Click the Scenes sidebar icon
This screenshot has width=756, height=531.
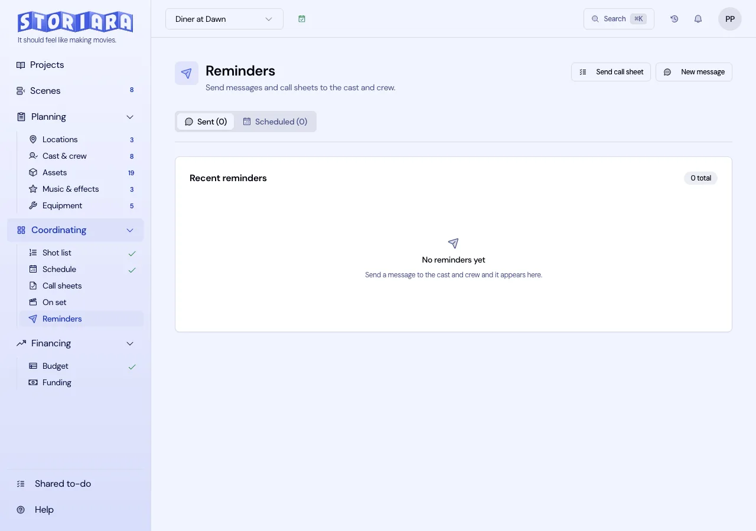(21, 91)
